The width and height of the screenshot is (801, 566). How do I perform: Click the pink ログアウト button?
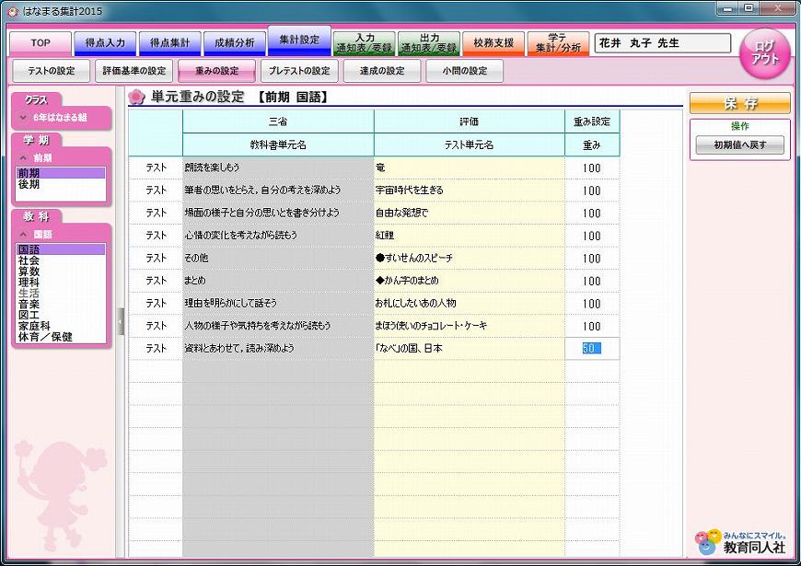(765, 53)
